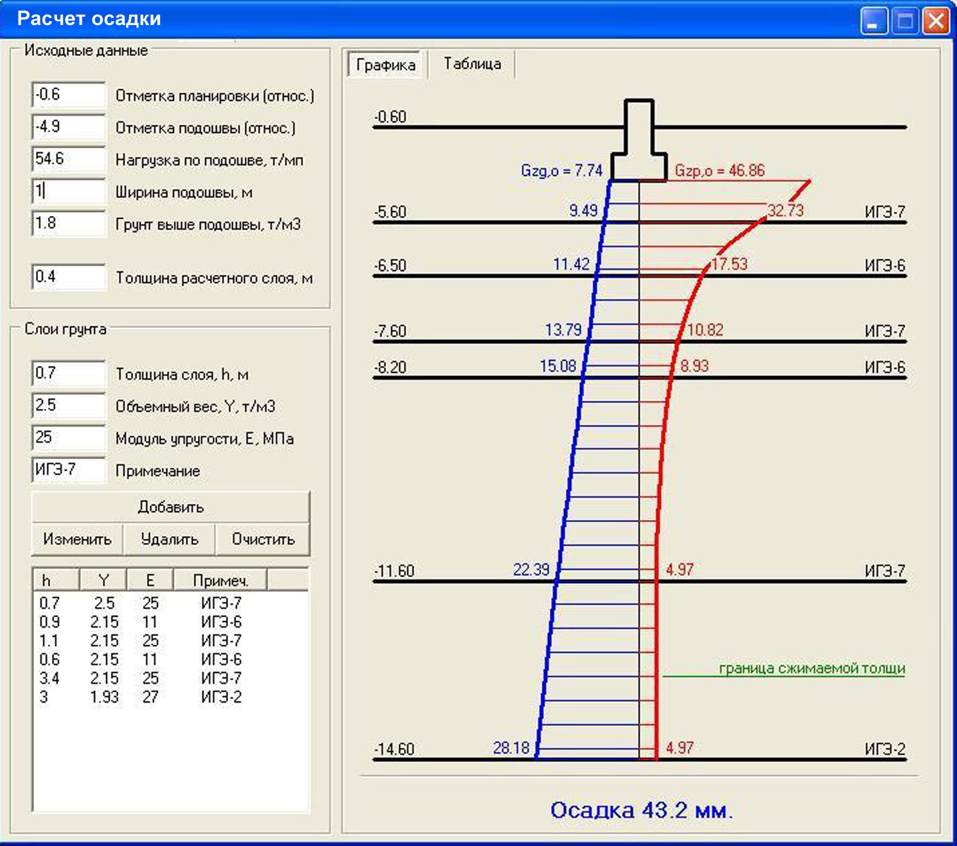This screenshot has height=846, width=957.
Task: Close the Расчет осадки window
Action: pos(936,21)
